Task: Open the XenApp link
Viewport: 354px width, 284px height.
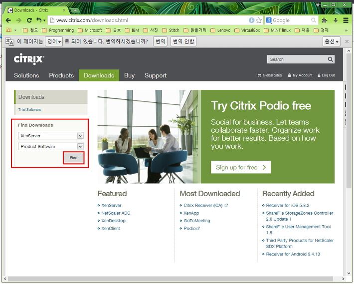Action: point(191,213)
